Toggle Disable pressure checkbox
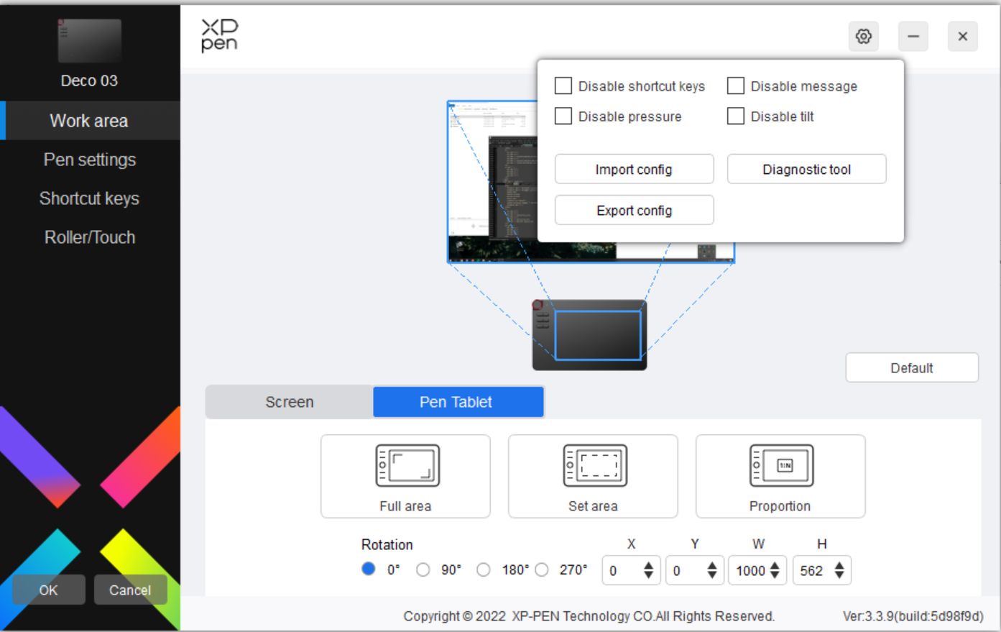Viewport: 1001px width, 632px height. pyautogui.click(x=563, y=116)
